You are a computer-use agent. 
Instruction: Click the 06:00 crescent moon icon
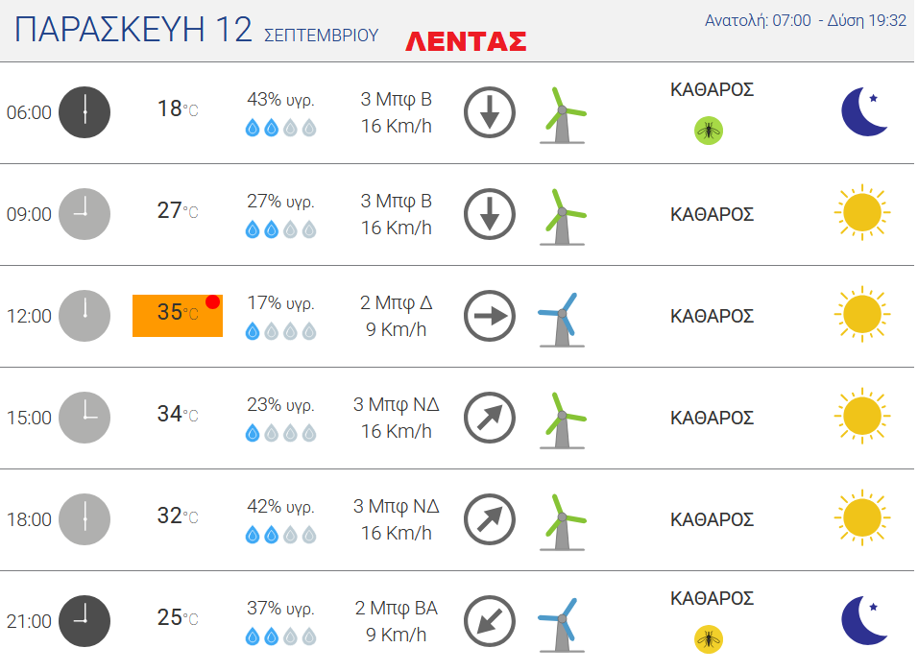864,111
